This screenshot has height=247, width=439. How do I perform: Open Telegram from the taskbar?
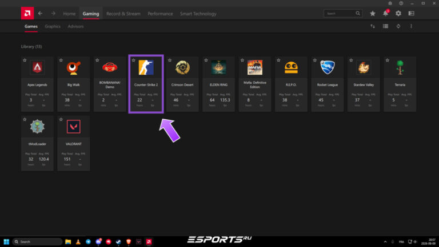[88, 242]
